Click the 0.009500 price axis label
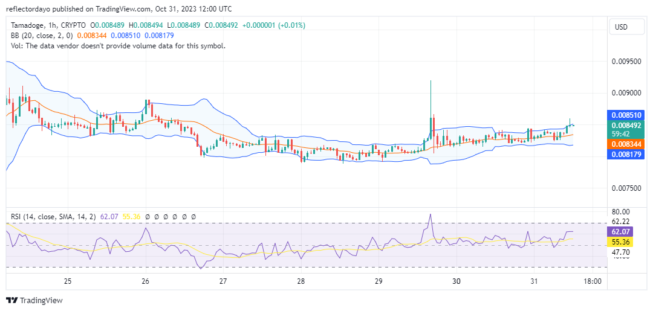This screenshot has width=653, height=311. pos(626,62)
